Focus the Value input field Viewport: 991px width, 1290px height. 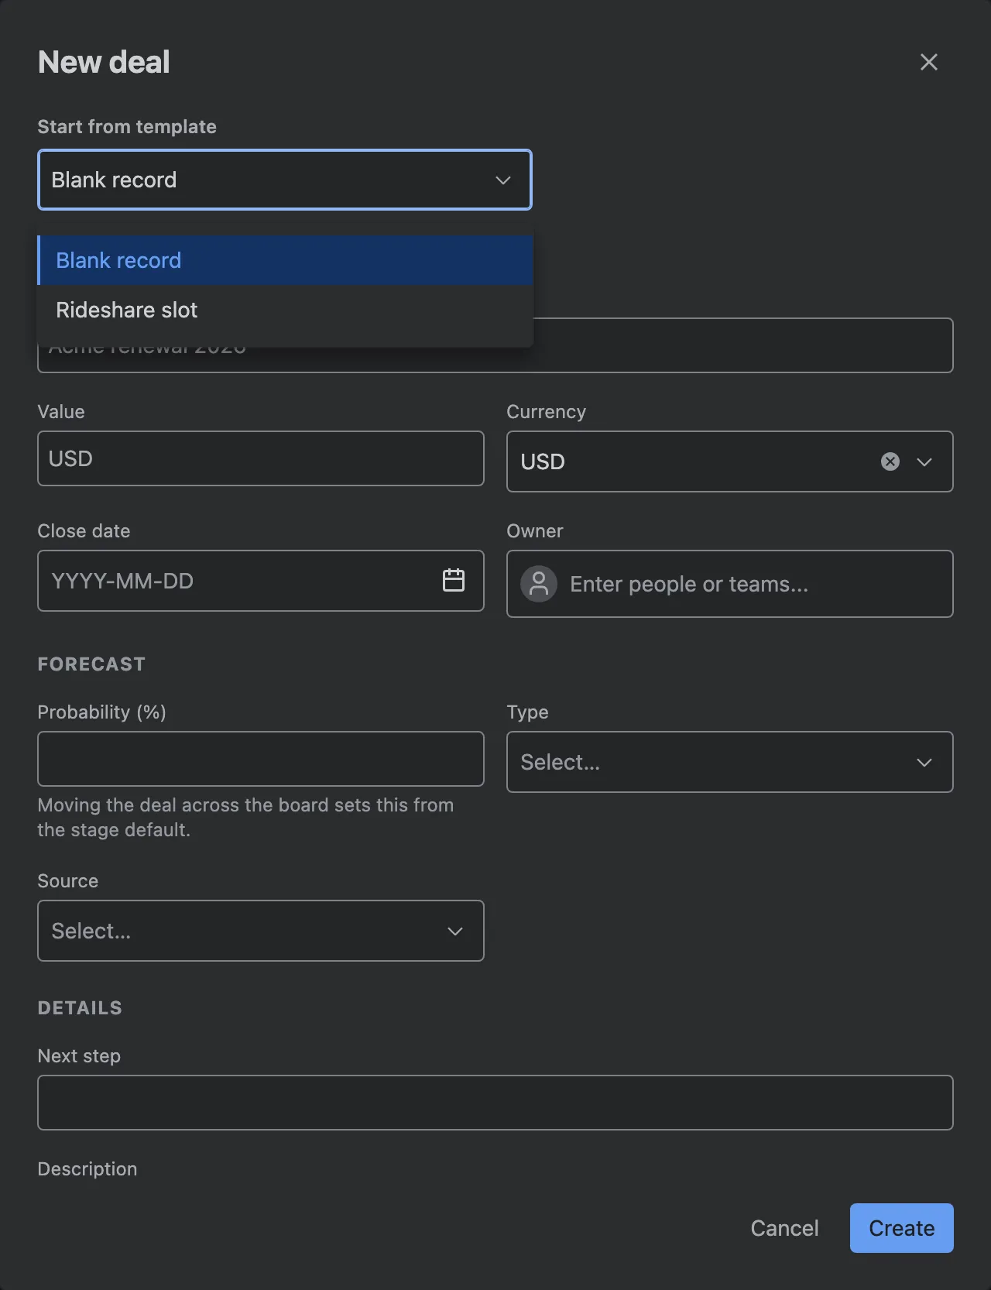261,458
